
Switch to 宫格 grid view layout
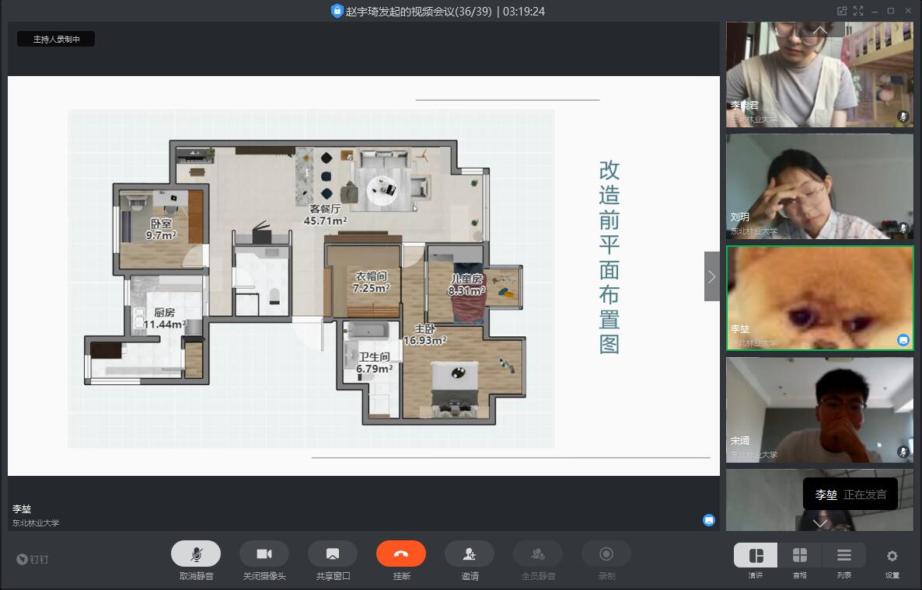(799, 556)
